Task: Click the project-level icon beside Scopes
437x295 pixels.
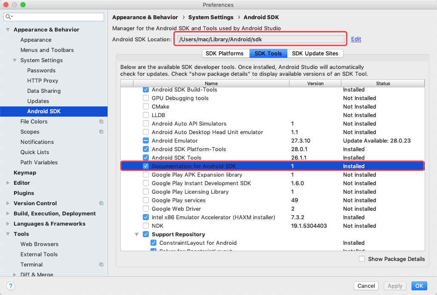Action: [102, 132]
